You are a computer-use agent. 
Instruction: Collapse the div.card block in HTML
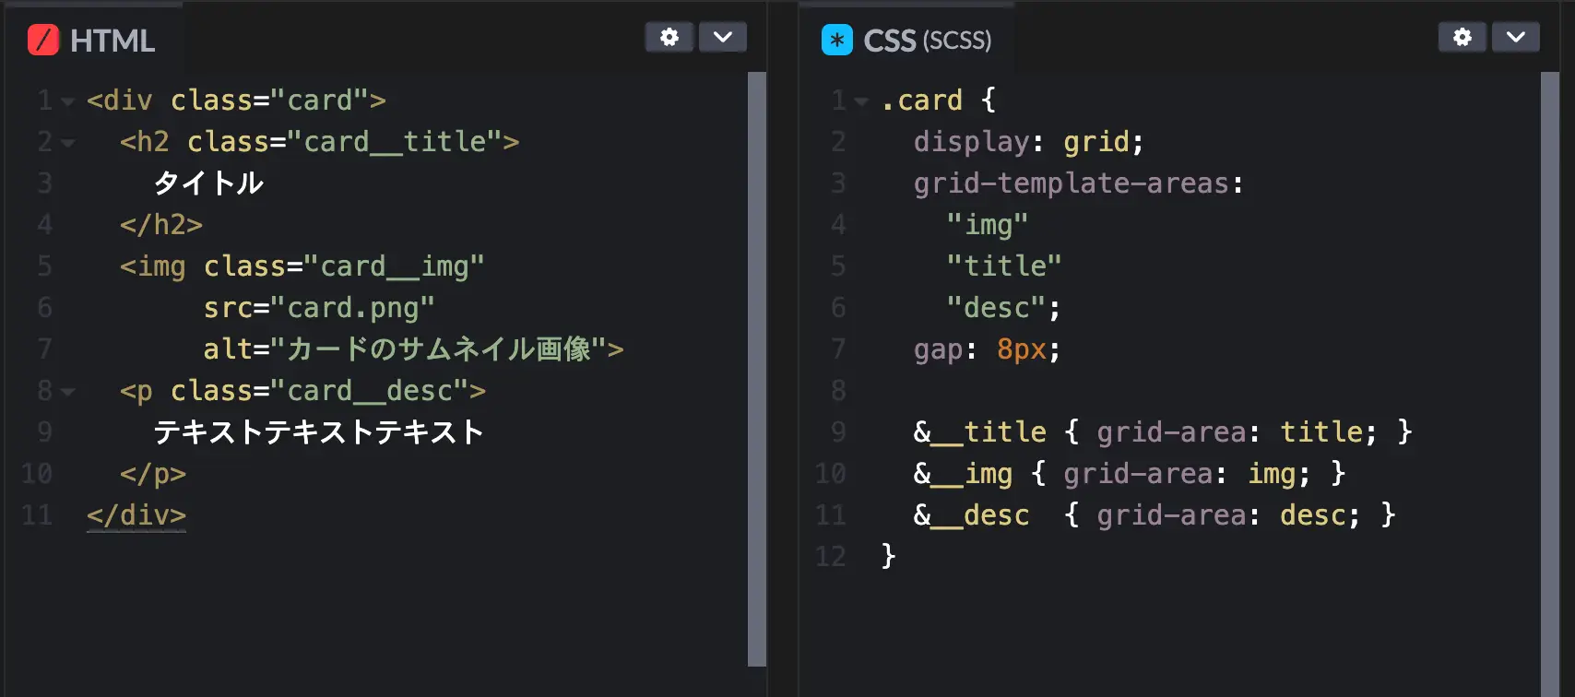67,101
